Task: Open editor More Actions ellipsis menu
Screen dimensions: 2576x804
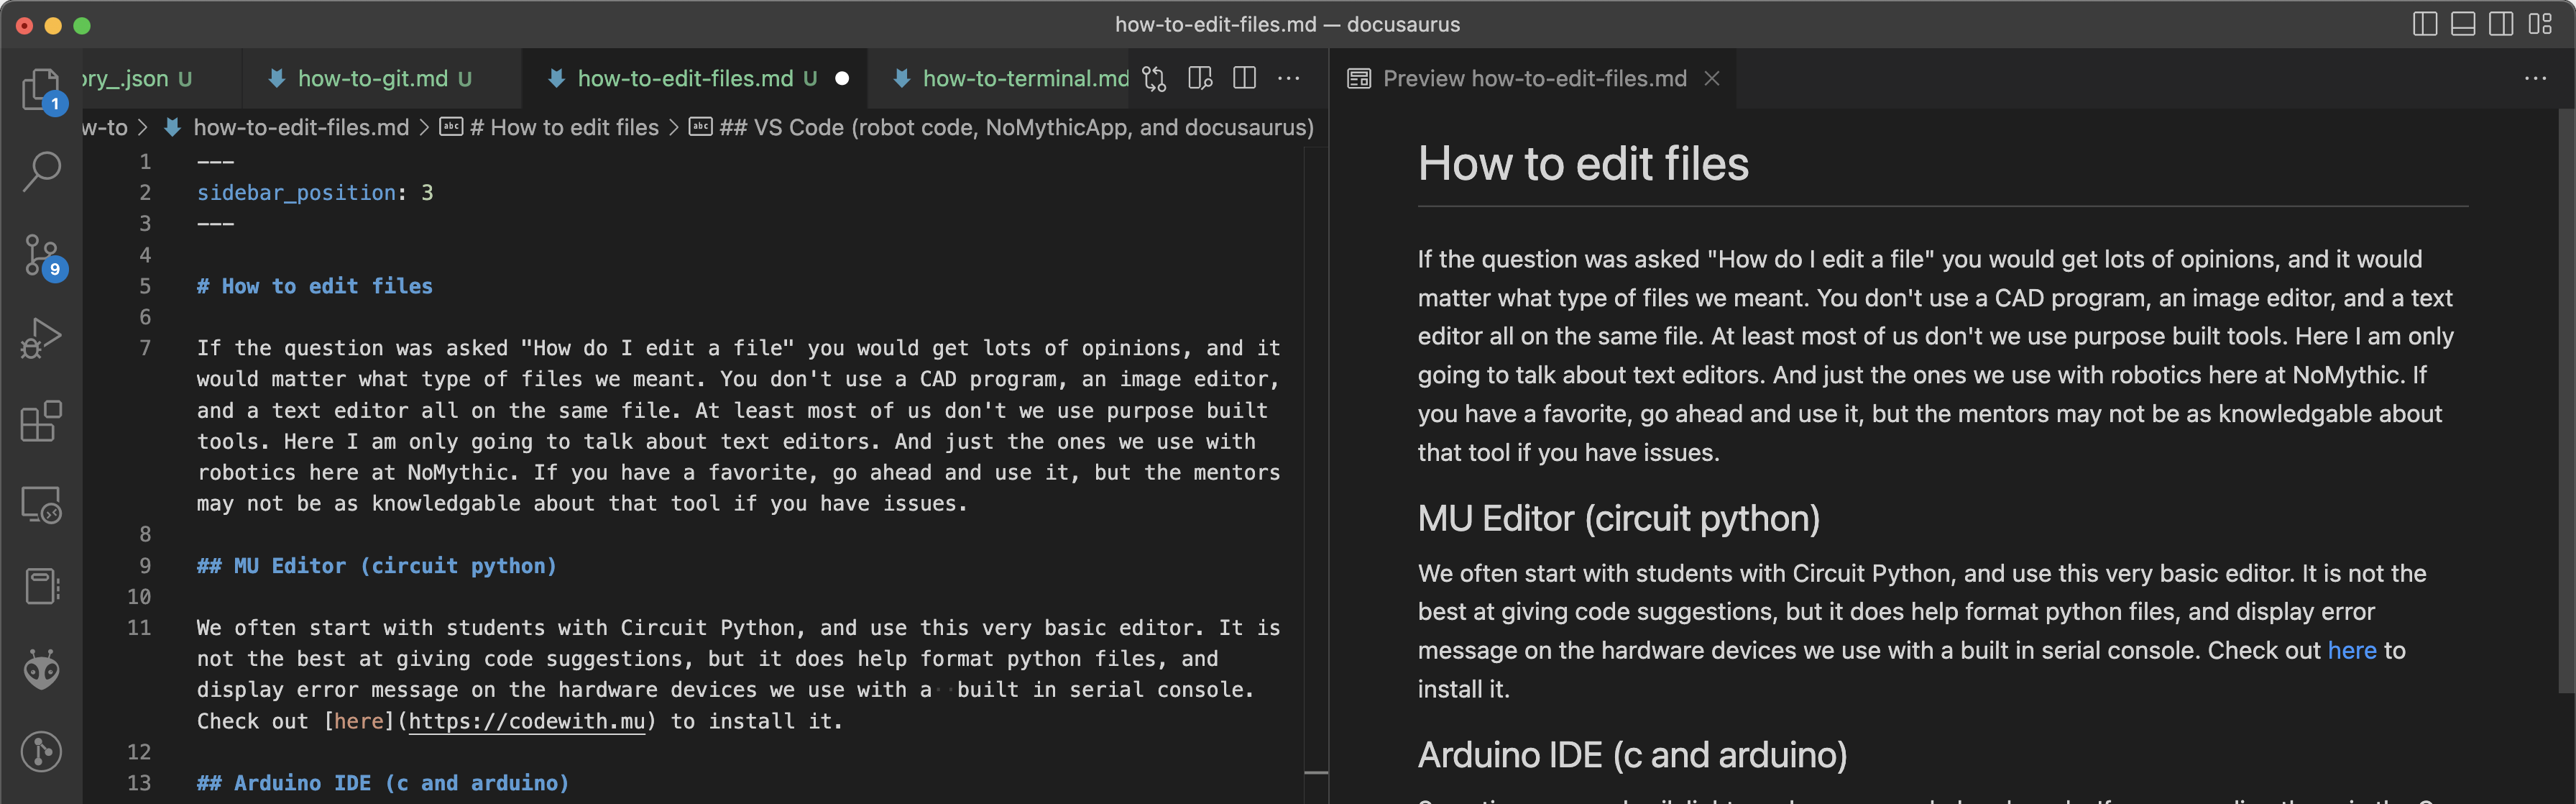Action: [1289, 78]
